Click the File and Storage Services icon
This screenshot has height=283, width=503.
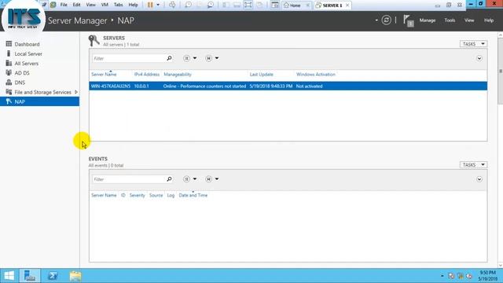point(9,92)
